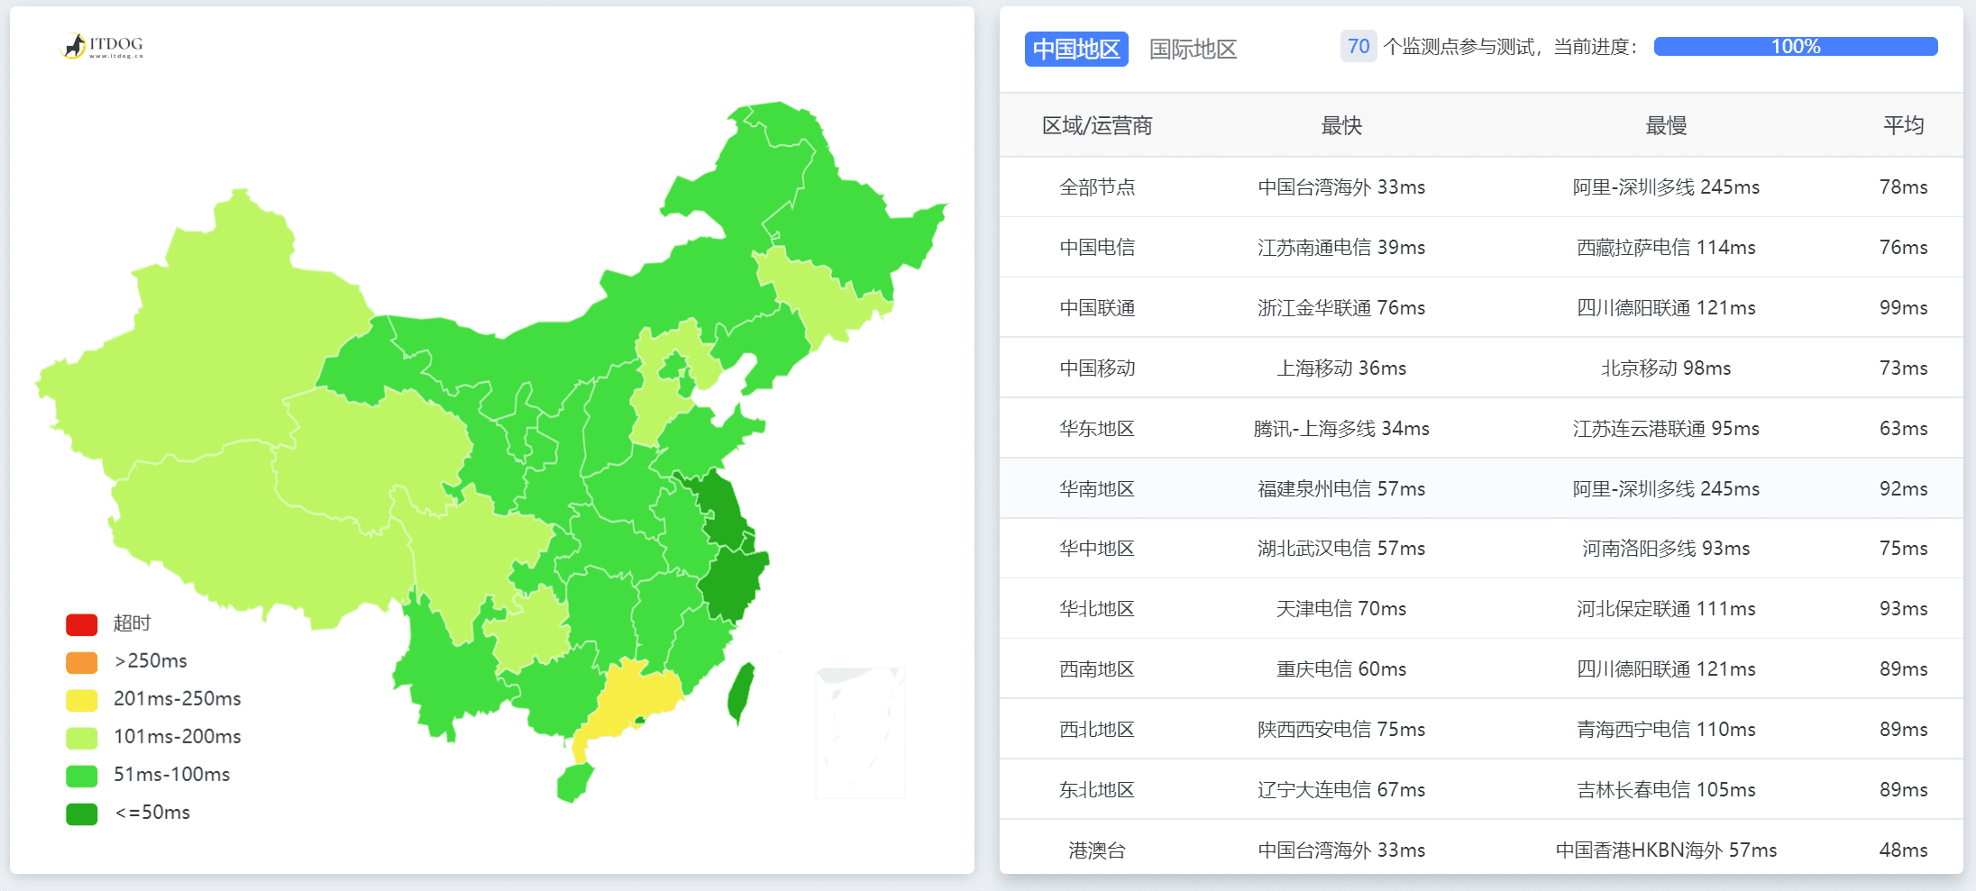
Task: Select the 中国电信 row label
Action: click(1097, 248)
